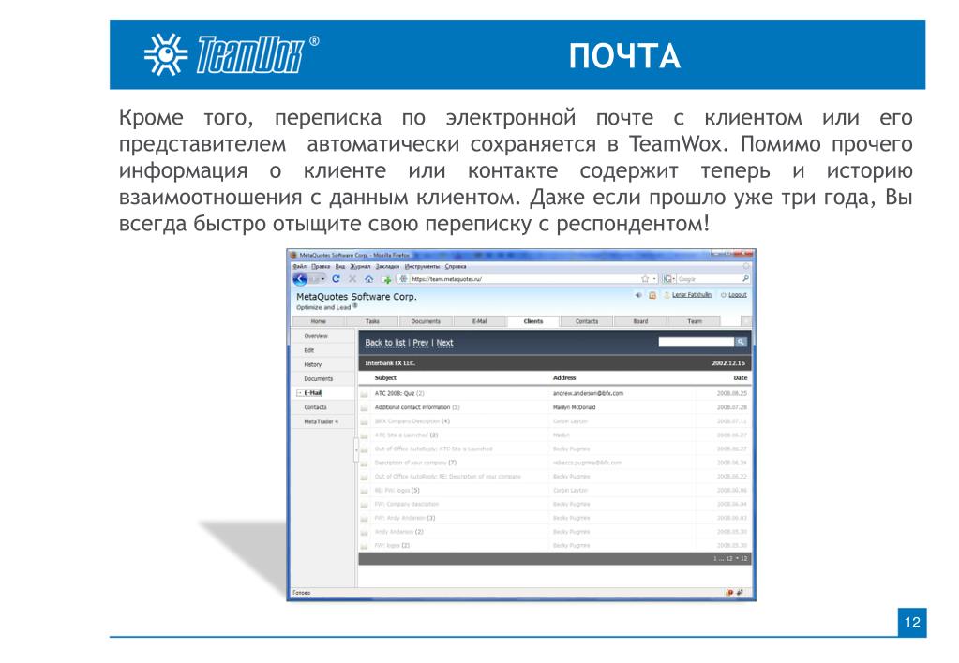This screenshot has height=663, width=959.
Task: Click the envelope icon for Additional contact information
Action: [x=364, y=407]
